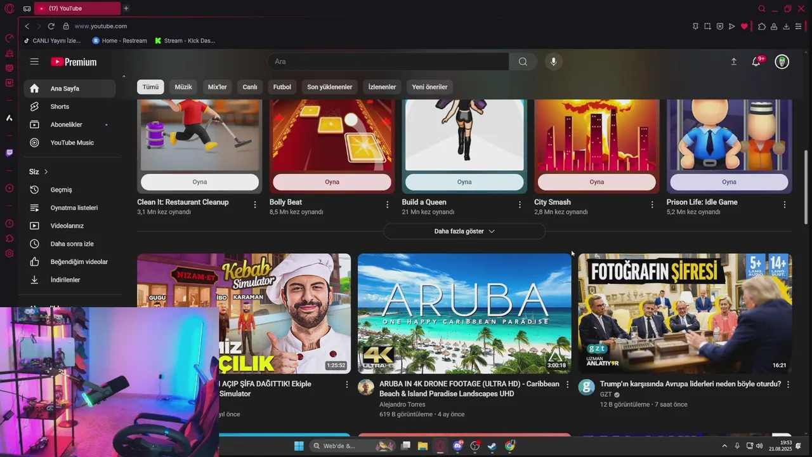Open Opera flow send icon

731,26
